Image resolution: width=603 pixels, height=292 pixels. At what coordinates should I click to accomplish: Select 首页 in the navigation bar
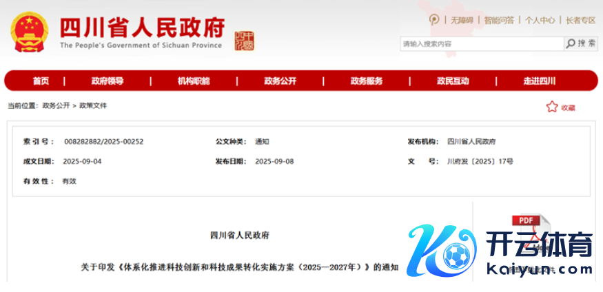click(41, 81)
